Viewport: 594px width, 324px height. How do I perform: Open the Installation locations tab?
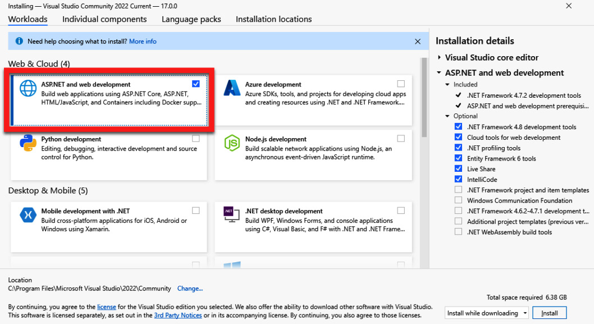coord(274,19)
